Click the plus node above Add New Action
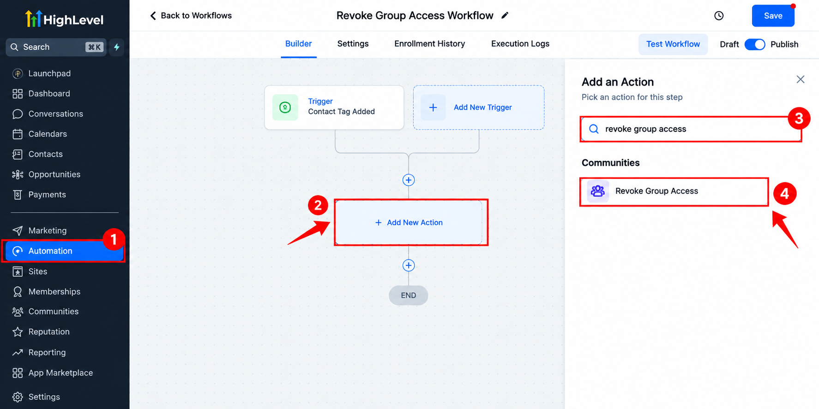 (x=409, y=180)
